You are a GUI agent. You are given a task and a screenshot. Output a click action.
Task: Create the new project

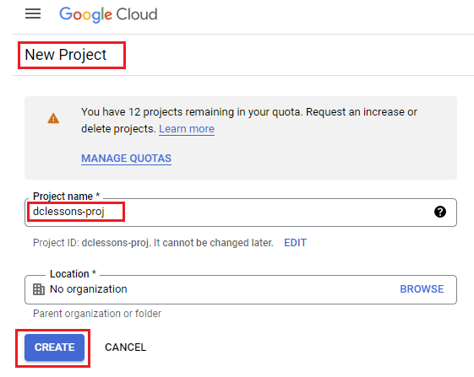tap(54, 347)
